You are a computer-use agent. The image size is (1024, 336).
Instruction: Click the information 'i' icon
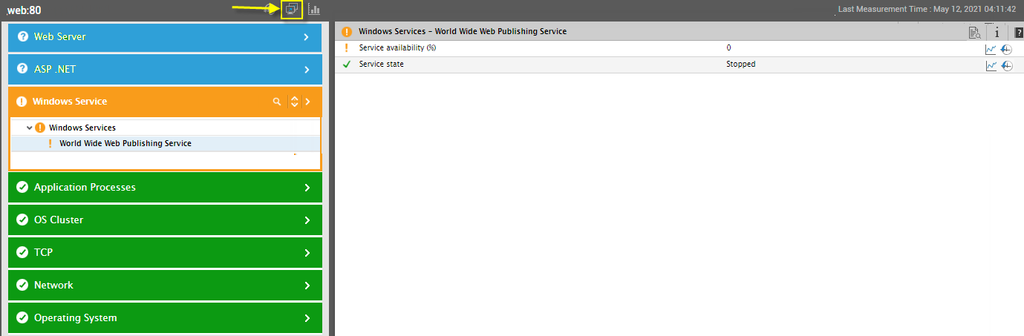[x=997, y=32]
